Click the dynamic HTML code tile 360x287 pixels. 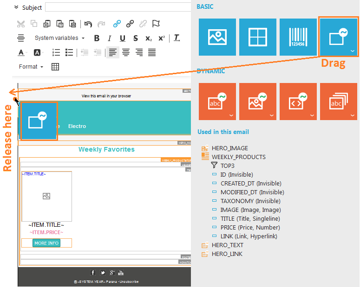(298, 102)
